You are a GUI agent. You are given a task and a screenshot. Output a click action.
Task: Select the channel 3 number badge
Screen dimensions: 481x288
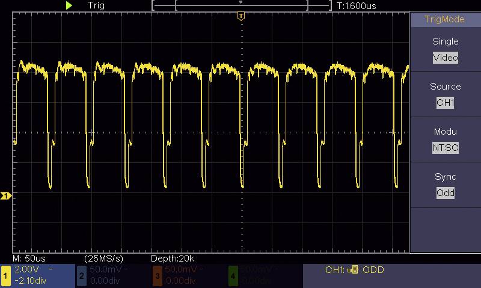coord(157,275)
